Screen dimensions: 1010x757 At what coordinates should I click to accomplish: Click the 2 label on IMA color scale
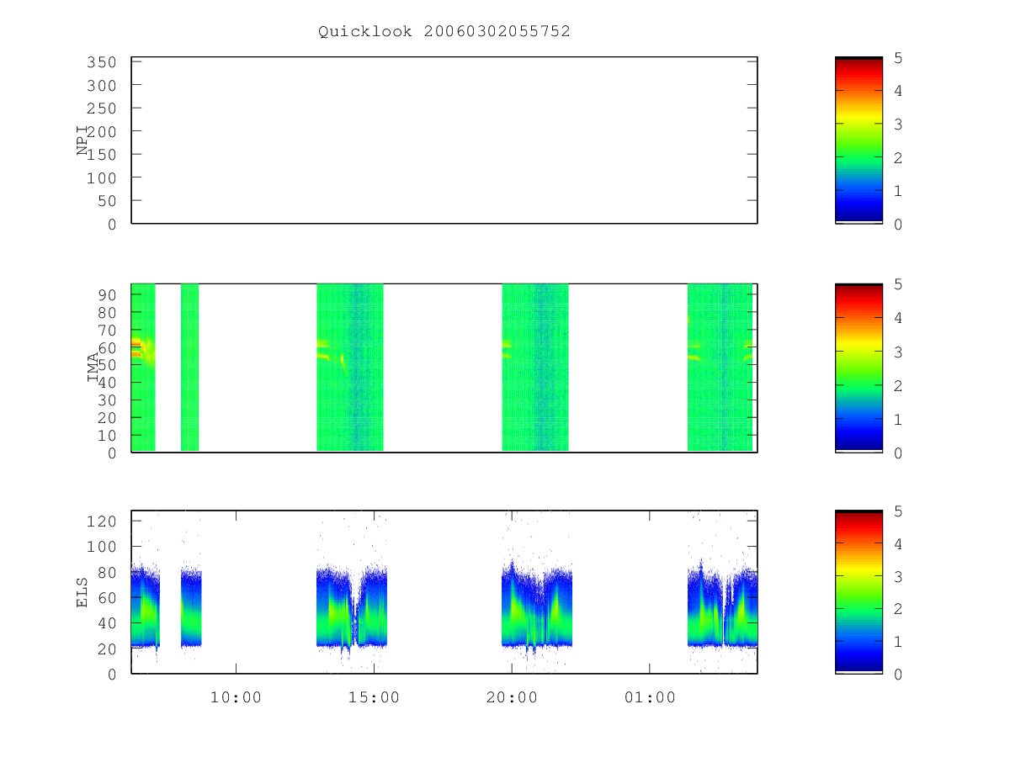pyautogui.click(x=898, y=385)
